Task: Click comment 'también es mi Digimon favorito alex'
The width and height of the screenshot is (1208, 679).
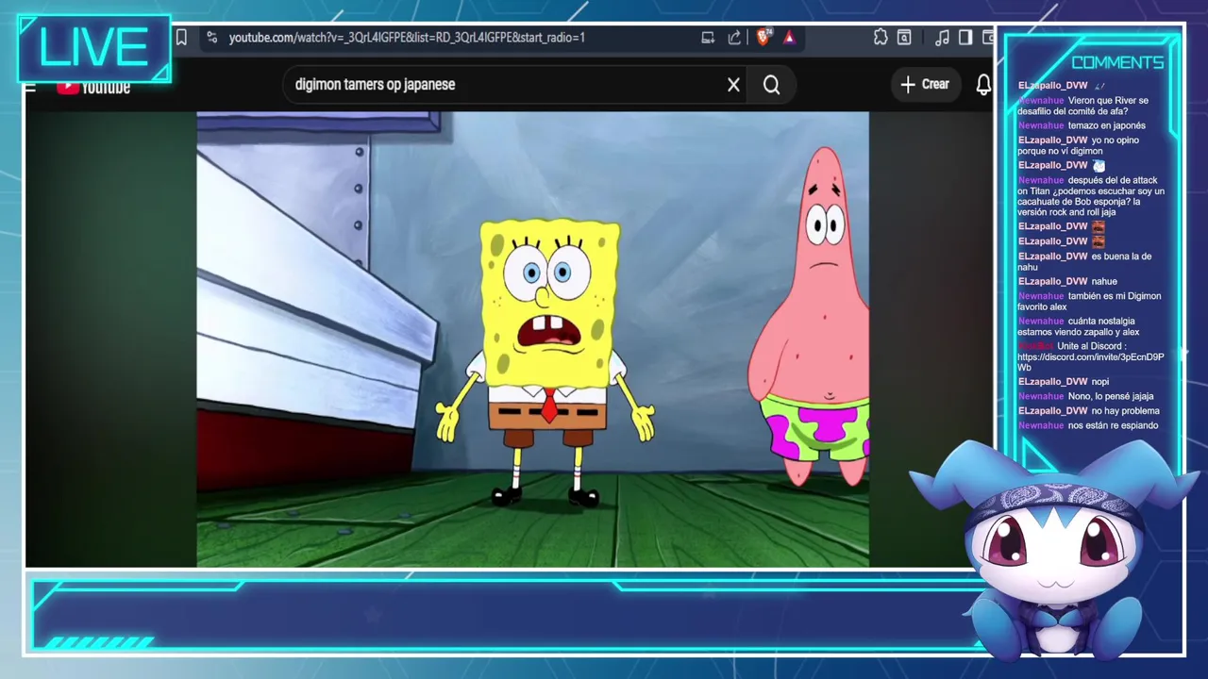Action: tap(1089, 301)
